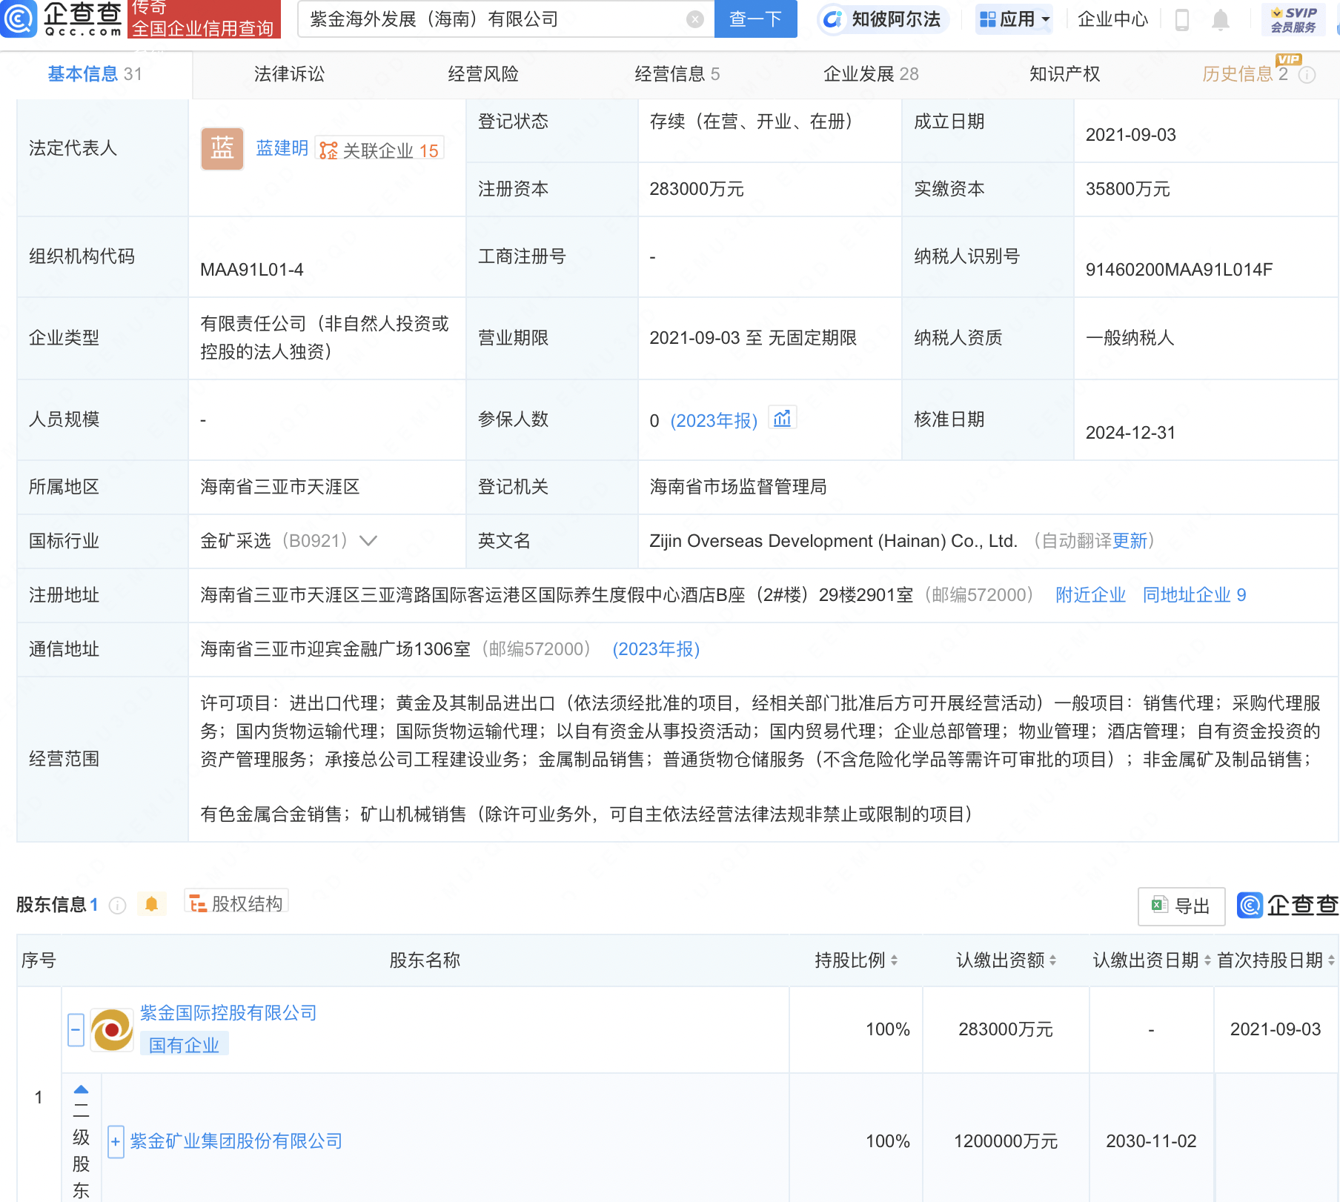Open 紫金国际控股有限公司 link
The image size is (1340, 1202).
tap(228, 1013)
